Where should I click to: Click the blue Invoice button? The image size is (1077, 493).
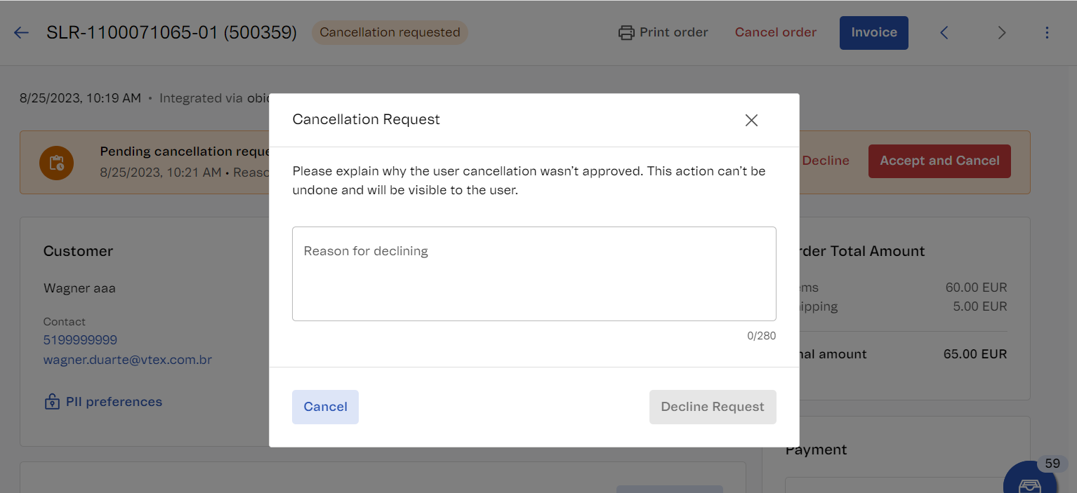873,33
